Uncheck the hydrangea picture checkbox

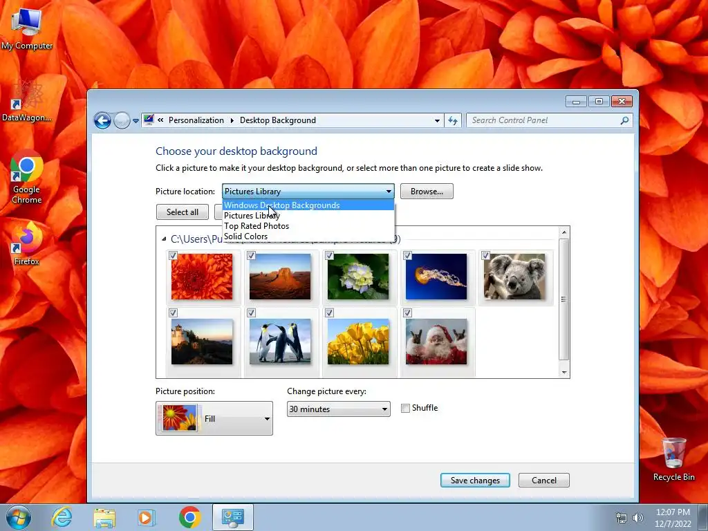click(329, 256)
